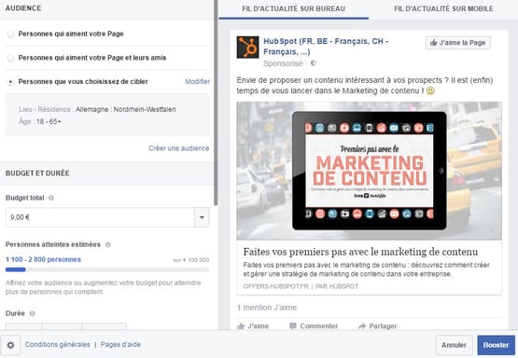Click the Durée info icon
518x358 pixels.
tap(32, 313)
